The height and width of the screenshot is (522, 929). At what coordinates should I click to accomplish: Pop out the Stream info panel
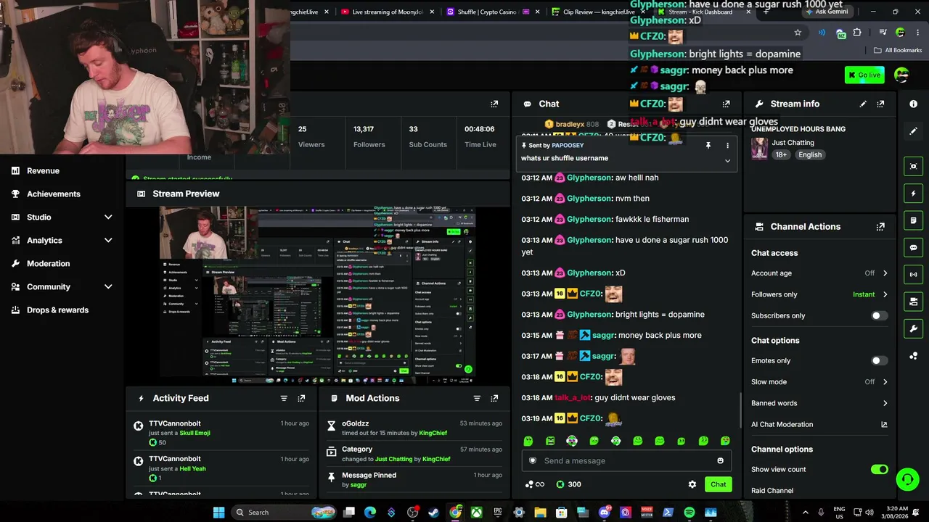(x=880, y=104)
